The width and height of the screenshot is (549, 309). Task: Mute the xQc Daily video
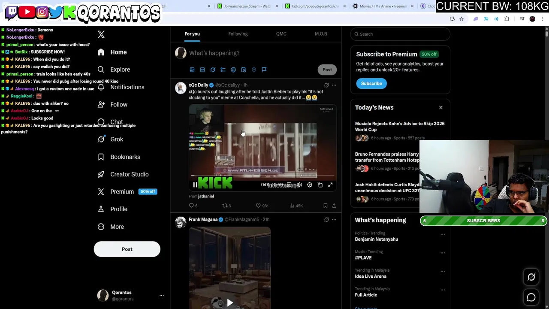[299, 185]
